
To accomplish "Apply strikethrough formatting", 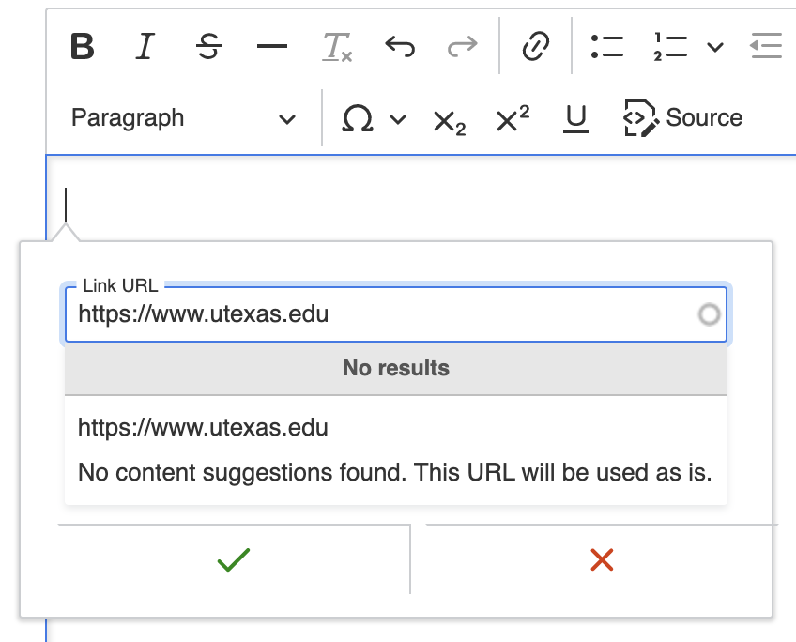I will tap(208, 46).
